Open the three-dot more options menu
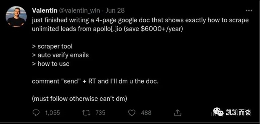Screen dimensions: 260x124 coord(249,11)
